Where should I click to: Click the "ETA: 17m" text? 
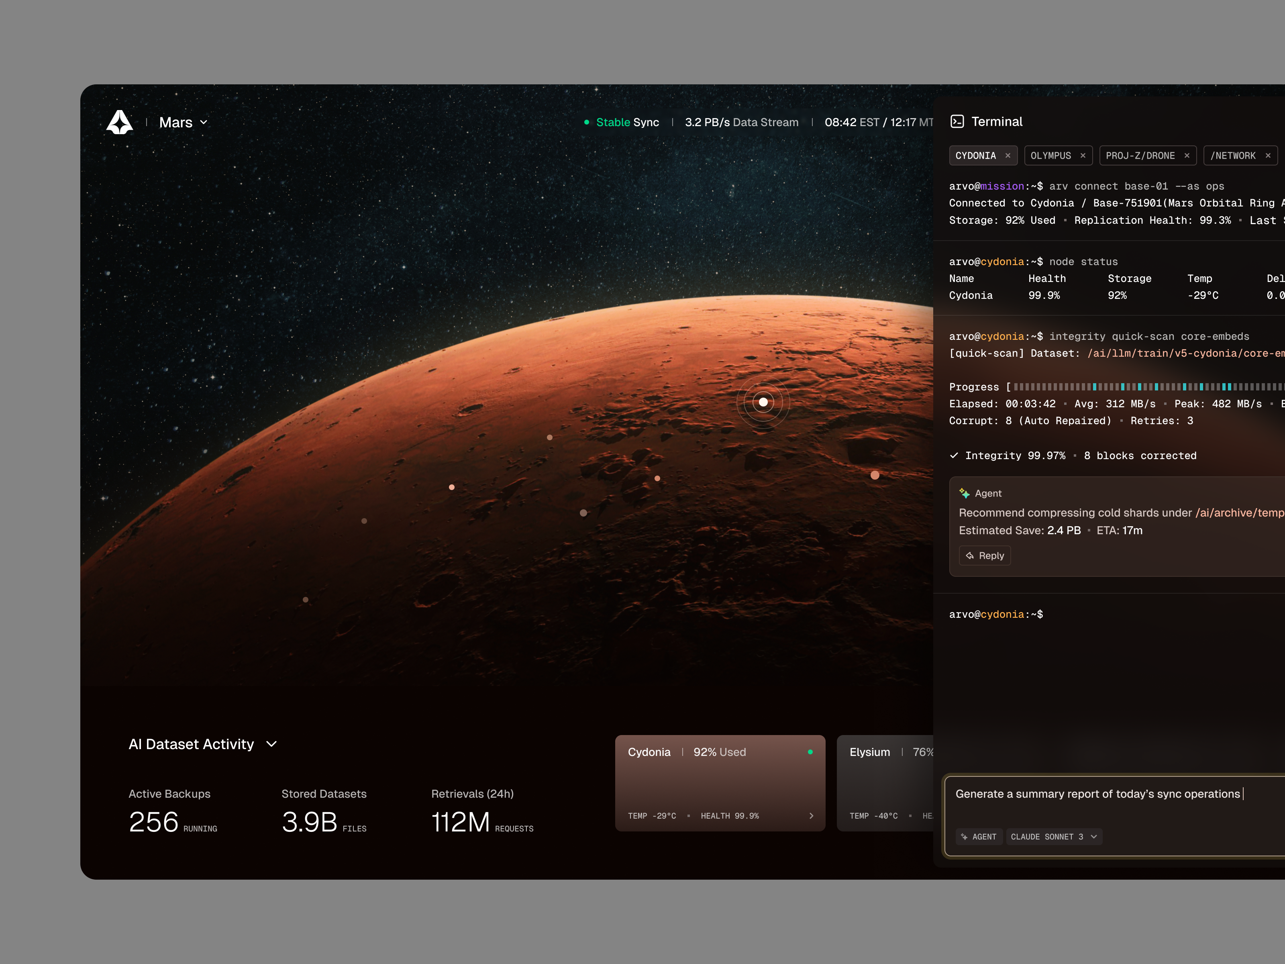pos(1120,531)
